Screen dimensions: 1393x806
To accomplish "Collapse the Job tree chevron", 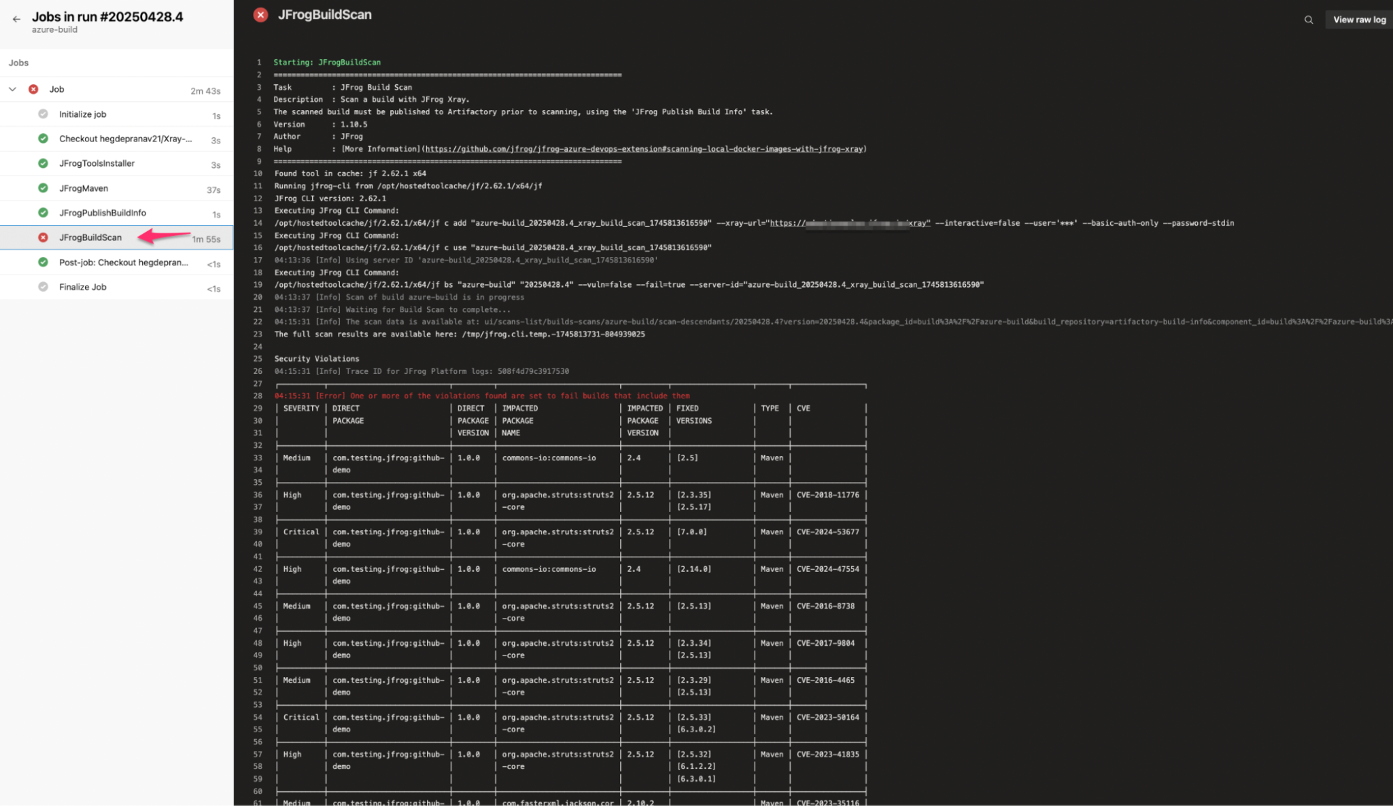I will point(13,89).
